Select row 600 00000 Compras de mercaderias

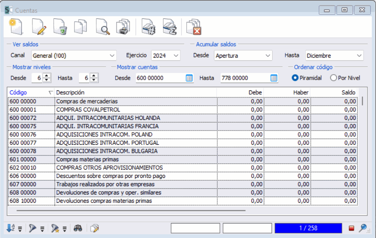coord(183,102)
